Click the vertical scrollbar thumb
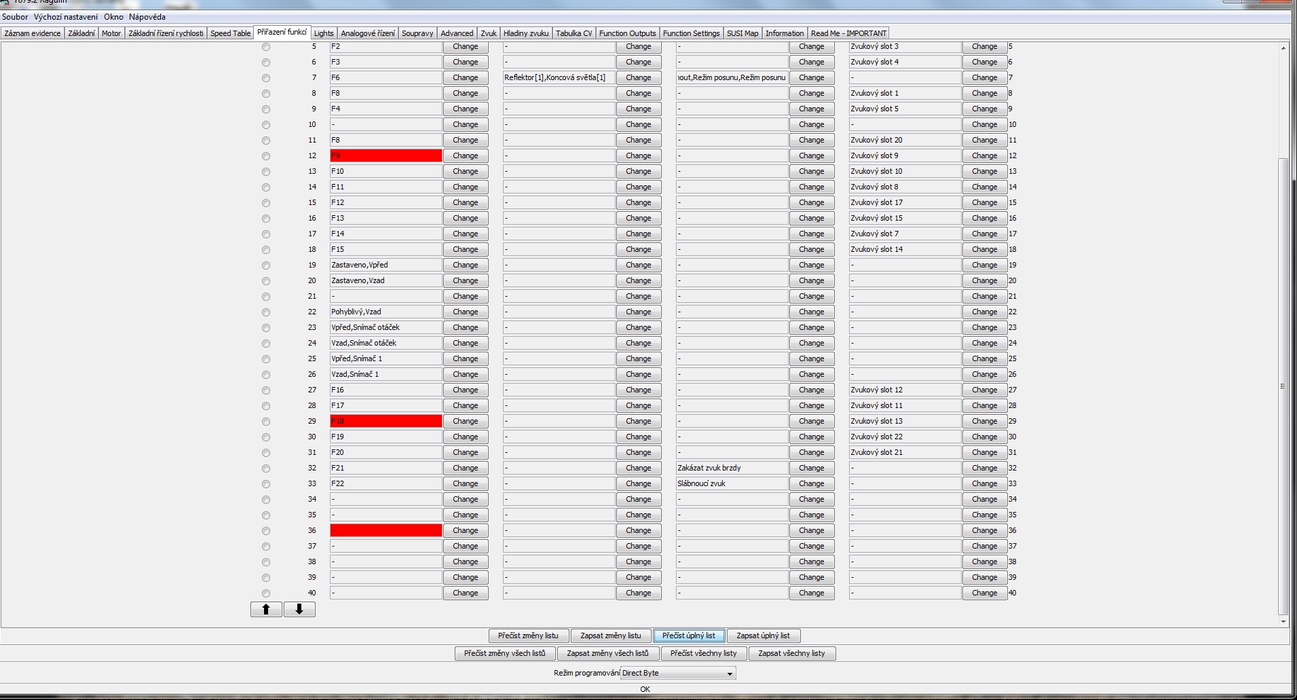Image resolution: width=1297 pixels, height=700 pixels. (1283, 386)
